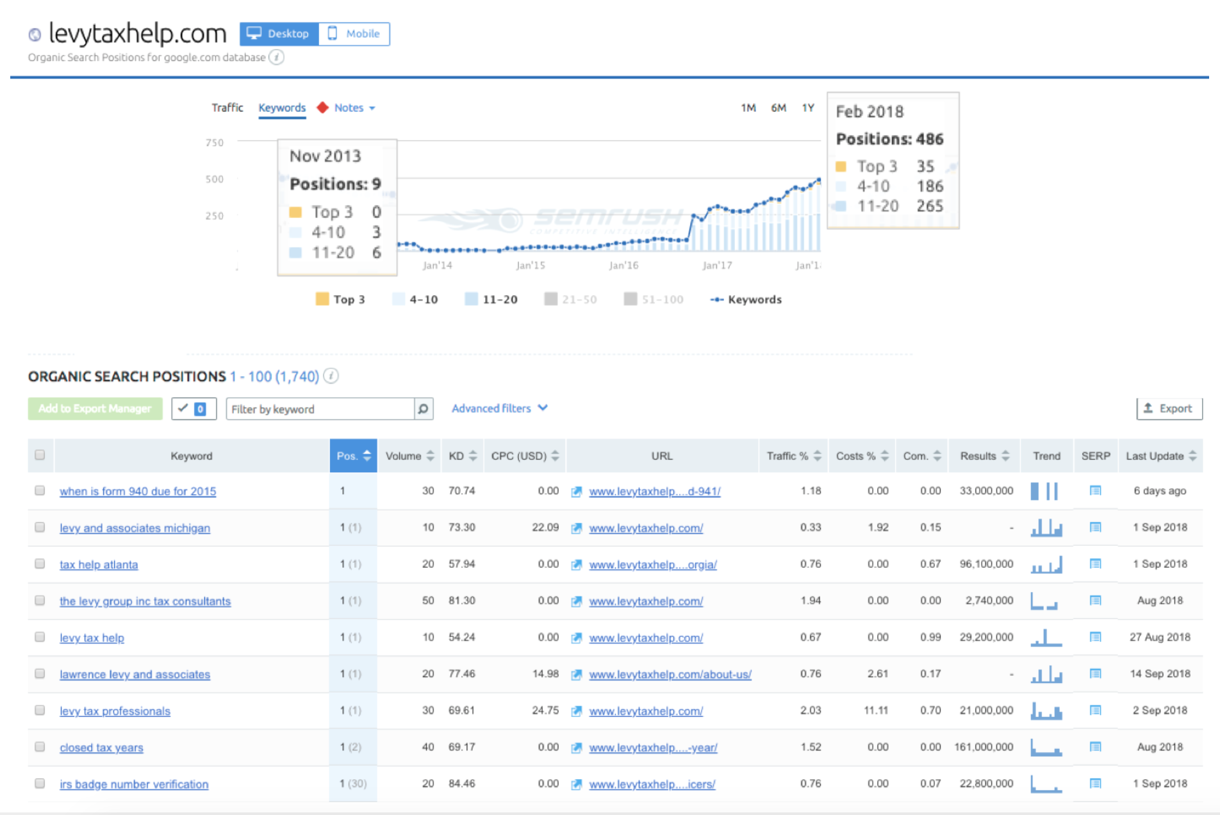Expand the Advanced filters dropdown
Screen dimensions: 1220x815
(x=500, y=408)
